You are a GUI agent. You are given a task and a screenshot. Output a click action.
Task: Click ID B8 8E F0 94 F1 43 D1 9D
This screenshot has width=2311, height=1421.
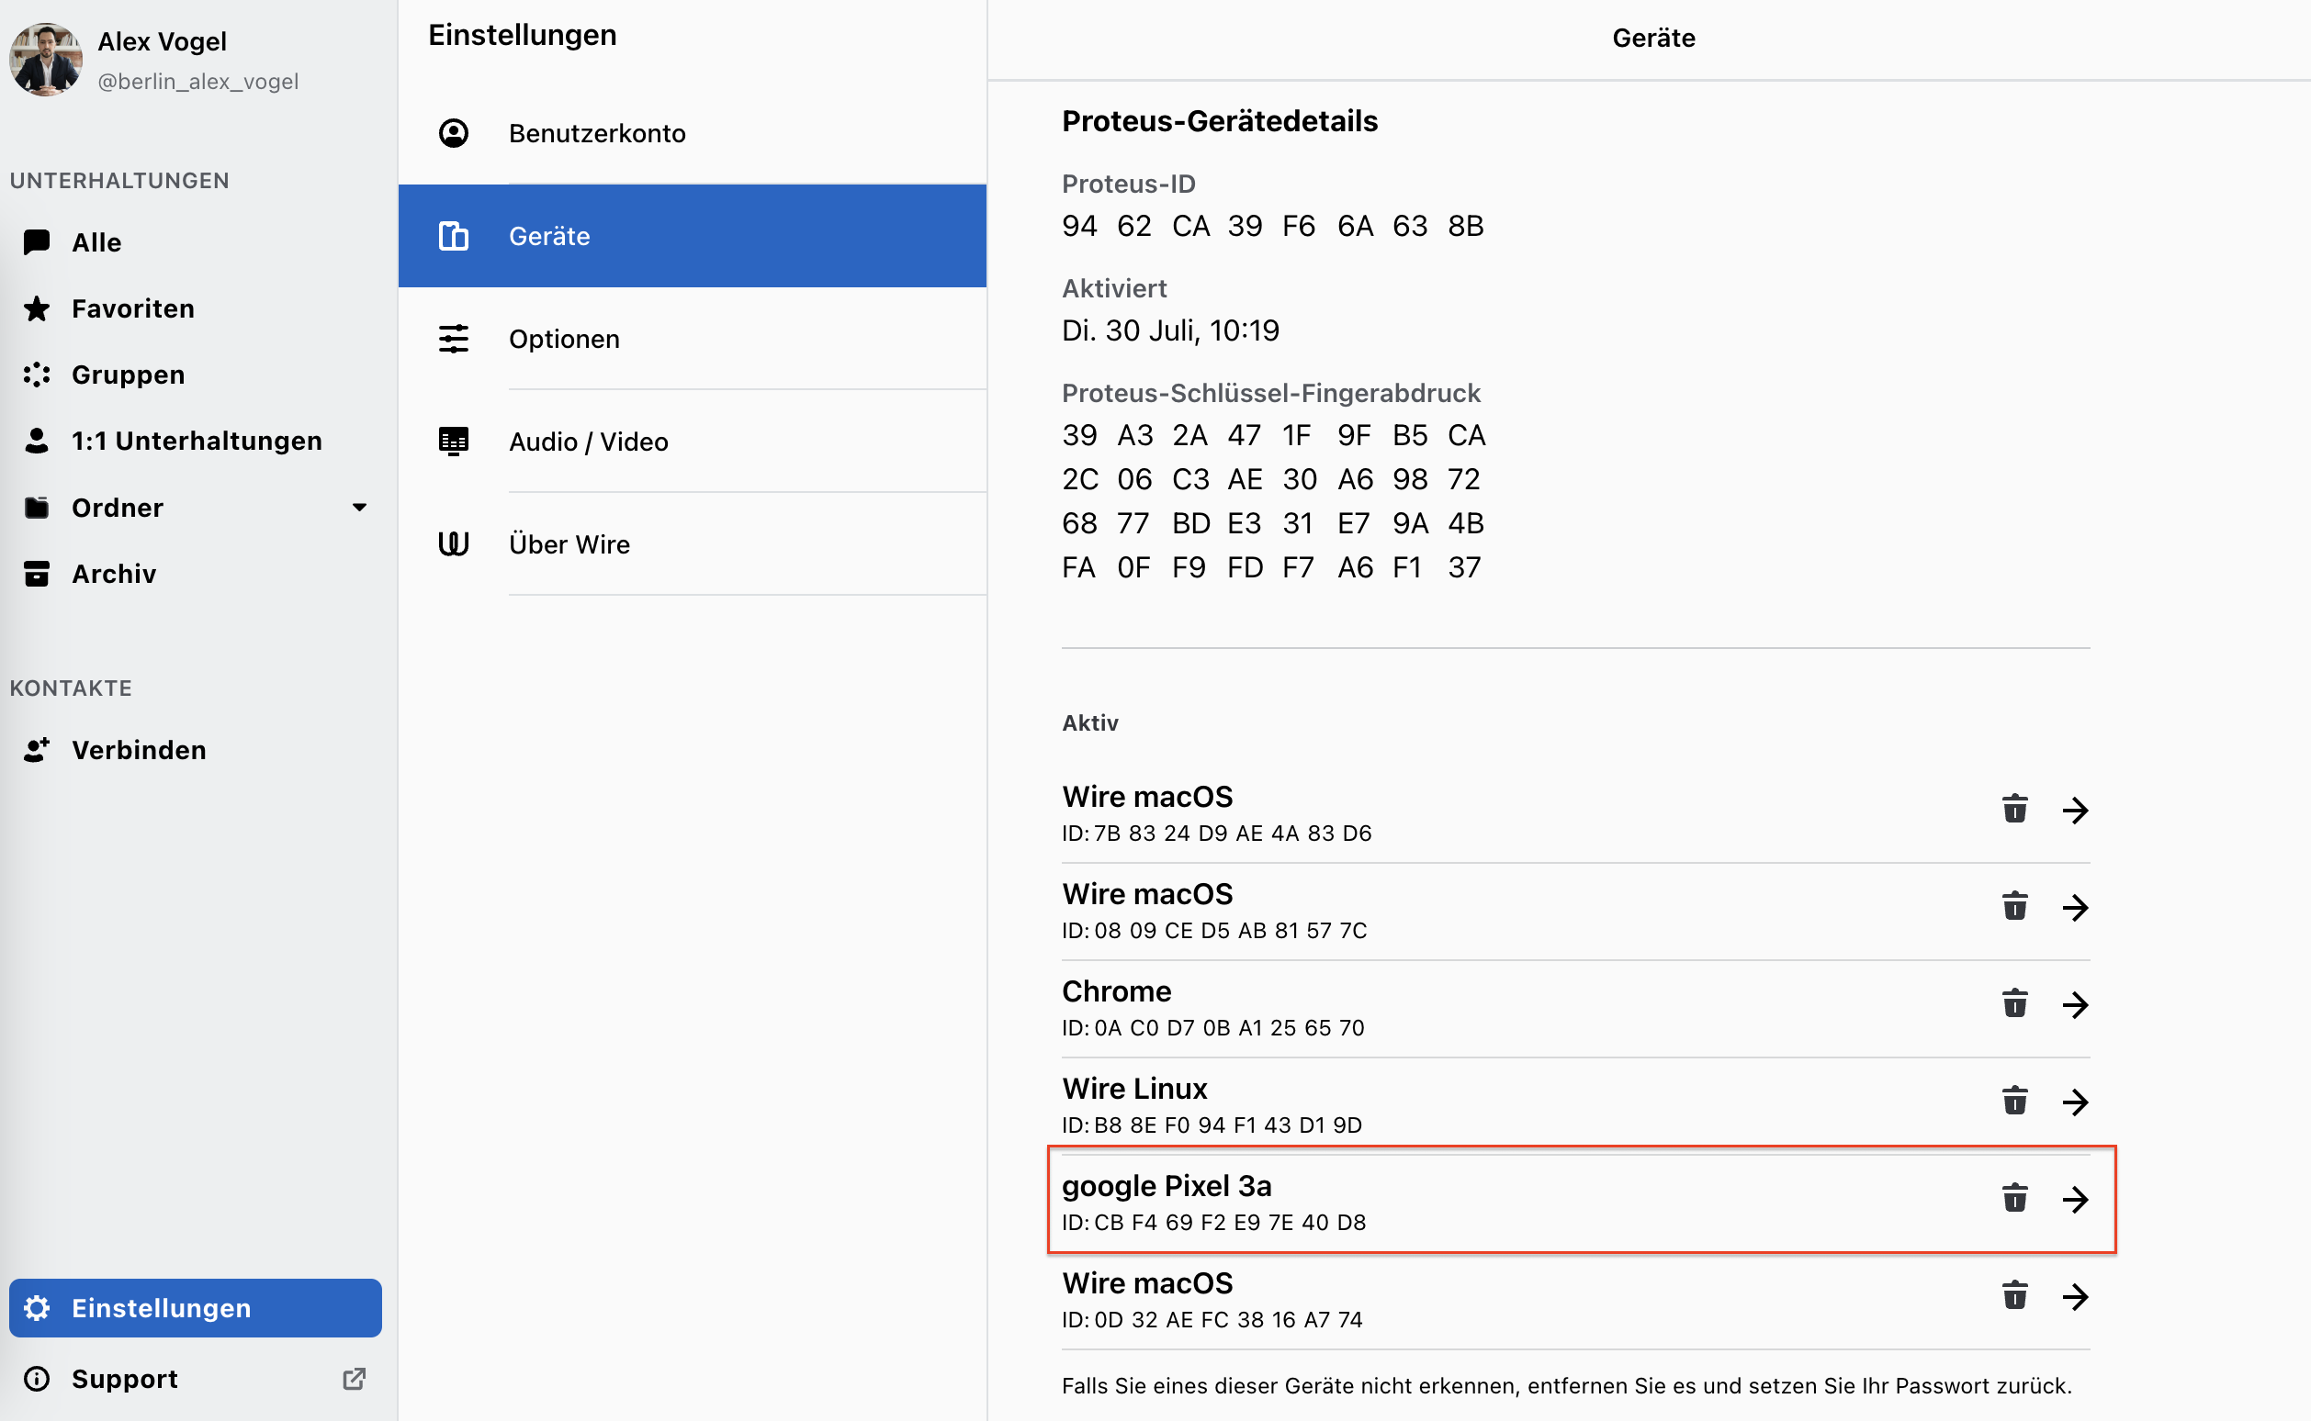coord(1212,1125)
